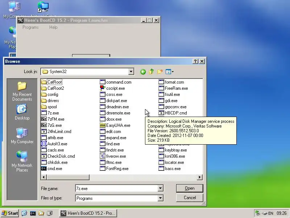Select 7zFM.exe file
Screen dimensions: 290x218
click(x=53, y=119)
